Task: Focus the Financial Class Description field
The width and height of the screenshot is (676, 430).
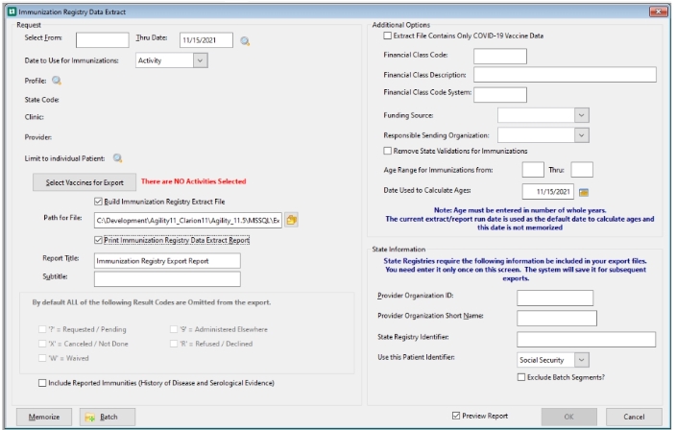Action: tap(565, 75)
